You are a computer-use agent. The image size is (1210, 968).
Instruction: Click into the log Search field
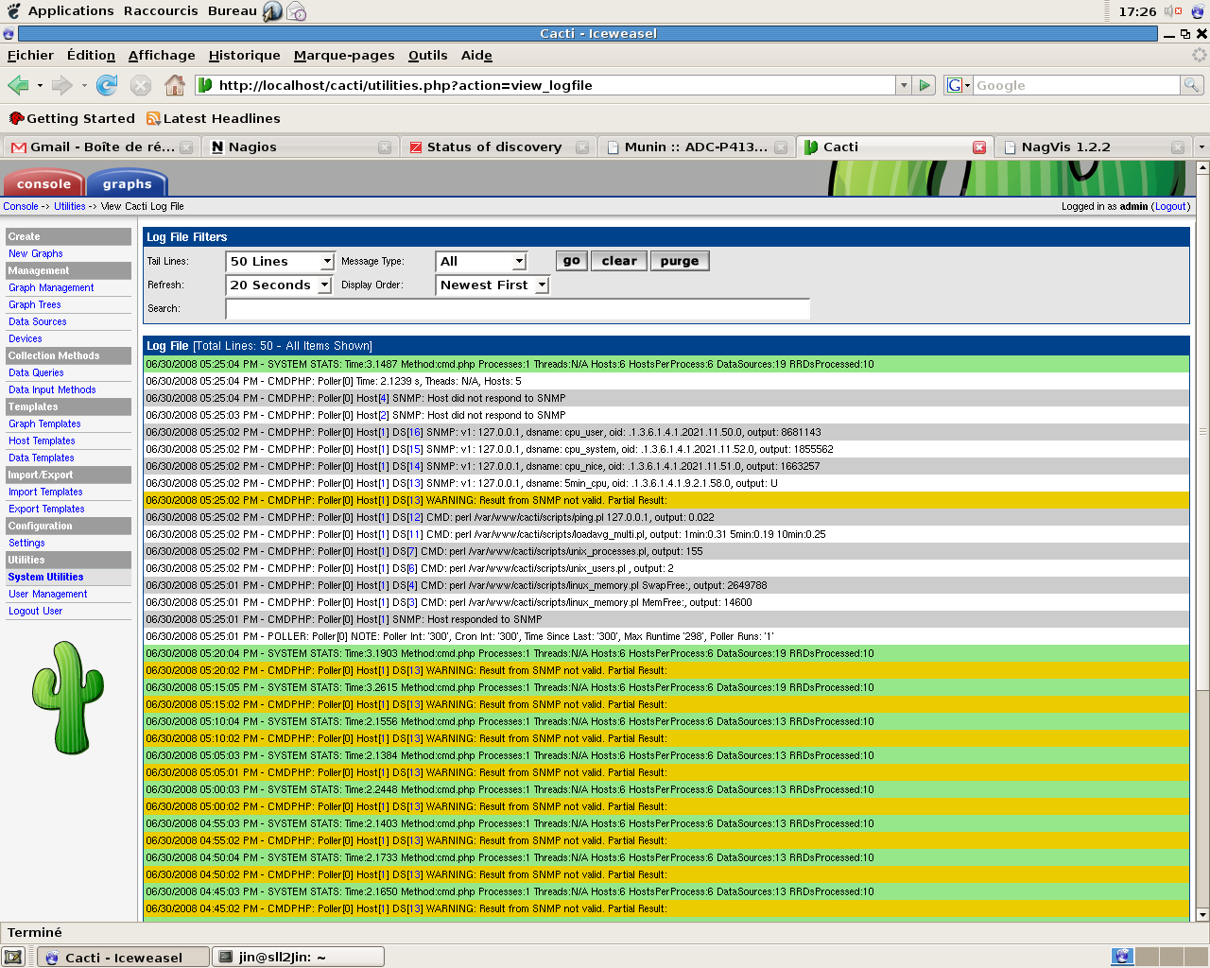[518, 309]
